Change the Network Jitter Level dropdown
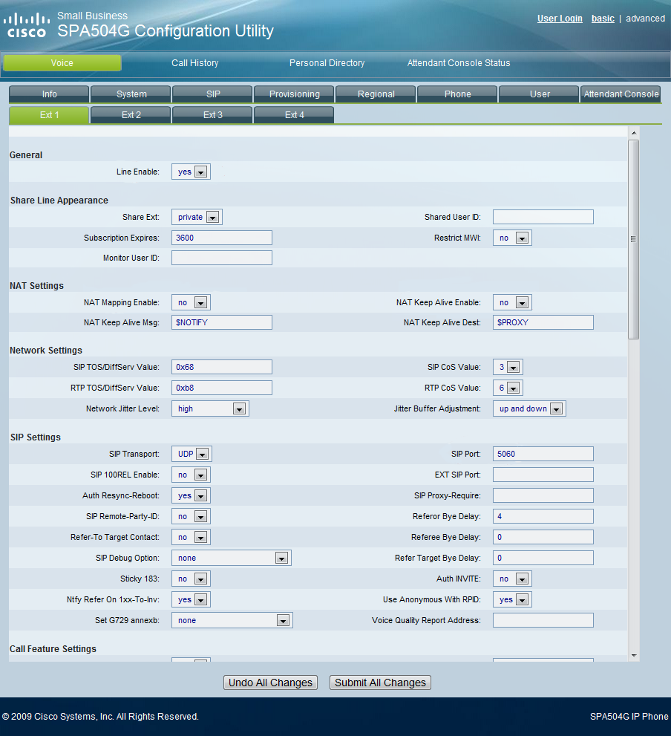The height and width of the screenshot is (736, 671). [x=210, y=409]
